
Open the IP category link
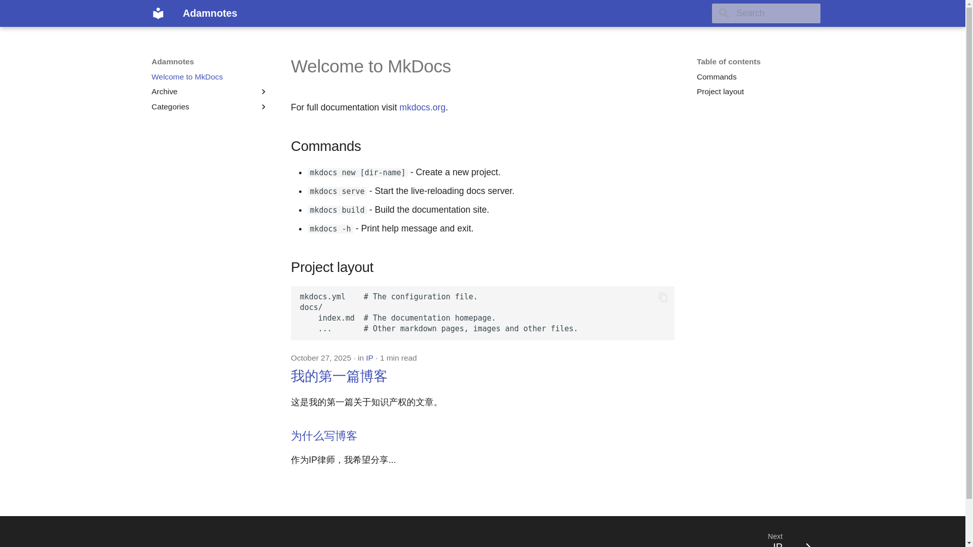click(369, 358)
